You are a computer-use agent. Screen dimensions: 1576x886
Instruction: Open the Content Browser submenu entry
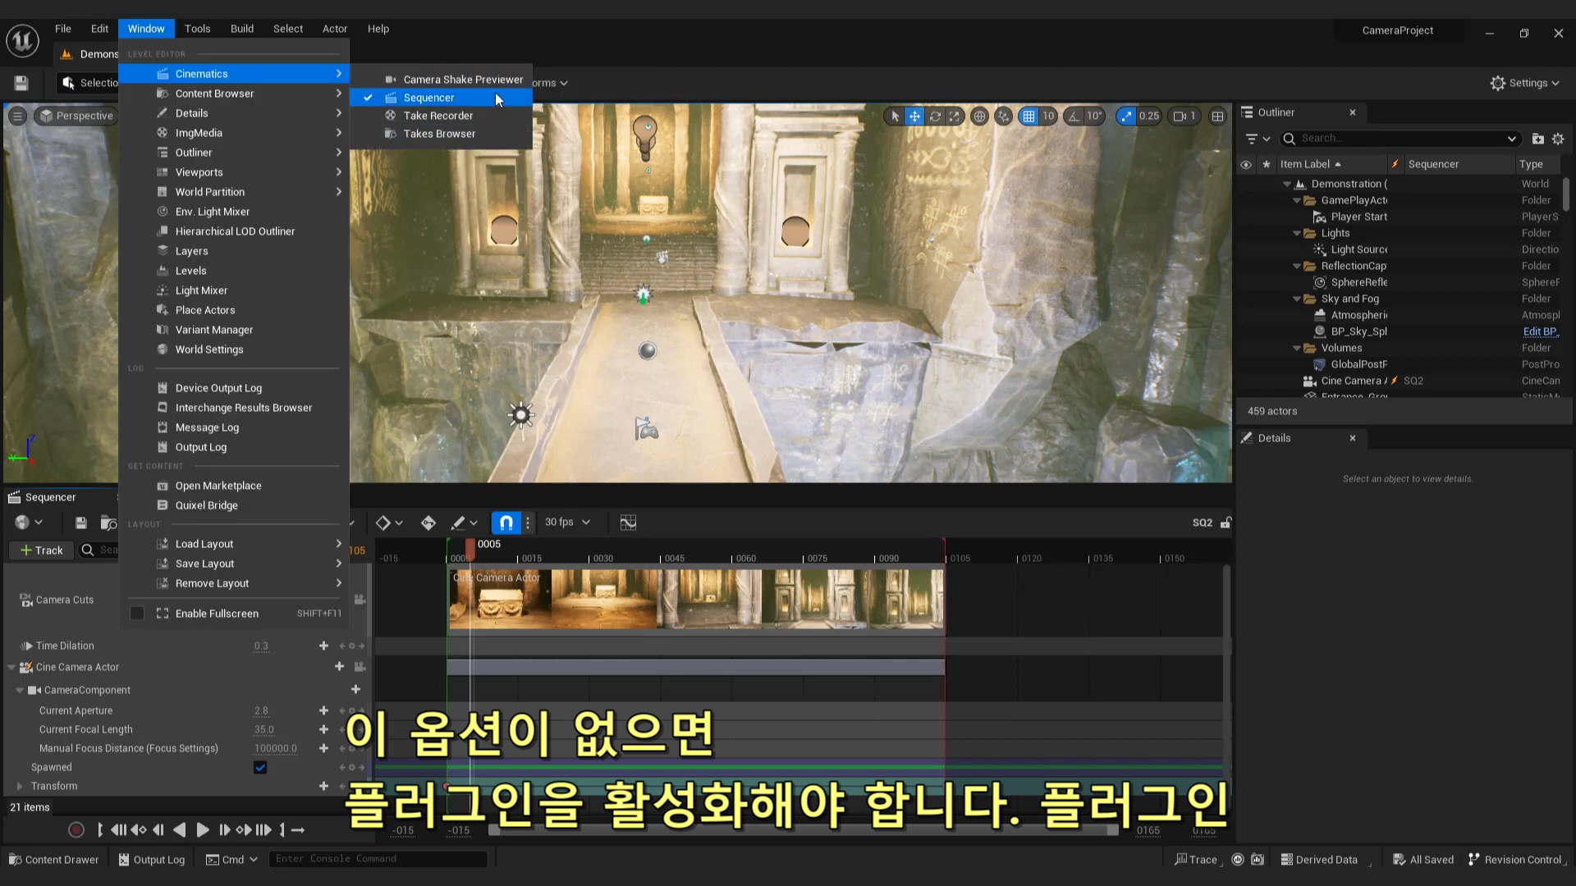pyautogui.click(x=214, y=94)
